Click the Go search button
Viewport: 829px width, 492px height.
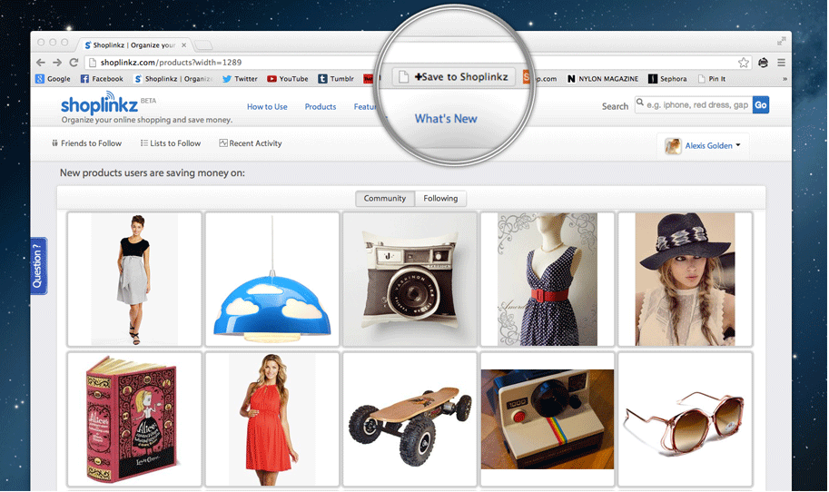coord(761,104)
